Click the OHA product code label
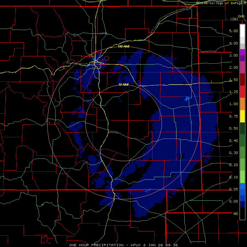This screenshot has width=247, height=247. (x=241, y=16)
